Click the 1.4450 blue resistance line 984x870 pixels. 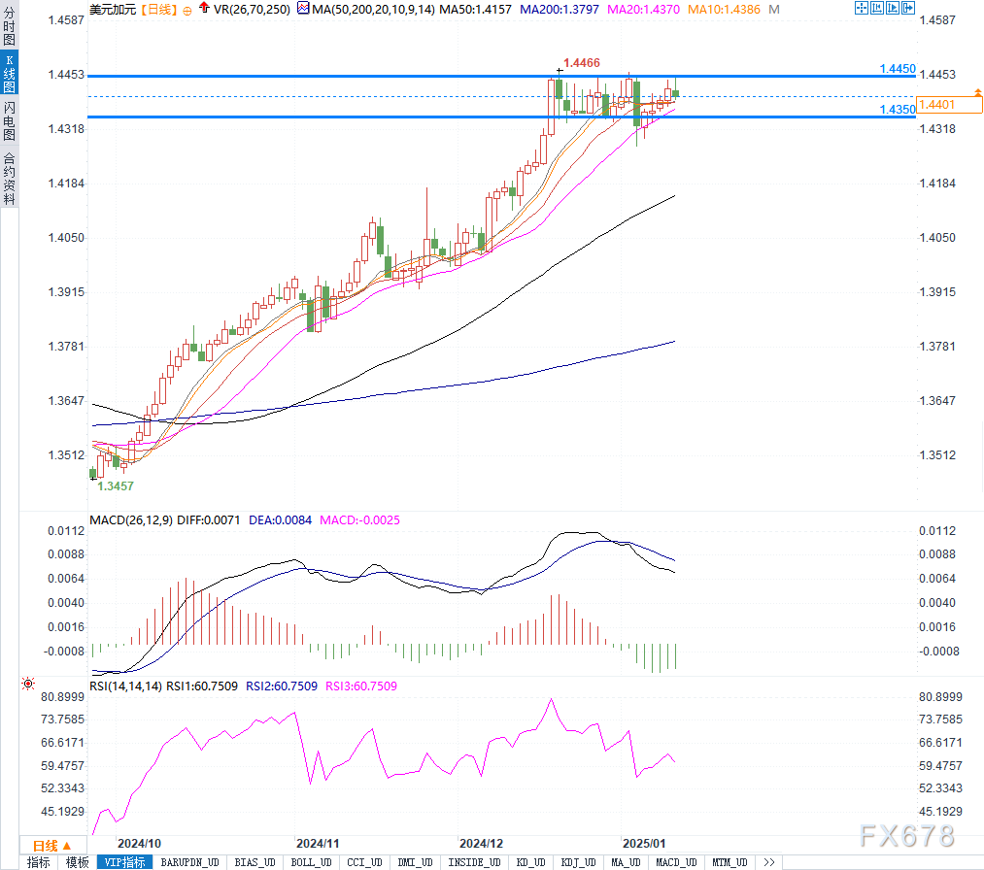tap(501, 76)
